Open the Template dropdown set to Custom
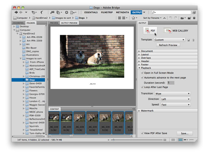The height and width of the screenshot is (152, 203). (169, 40)
